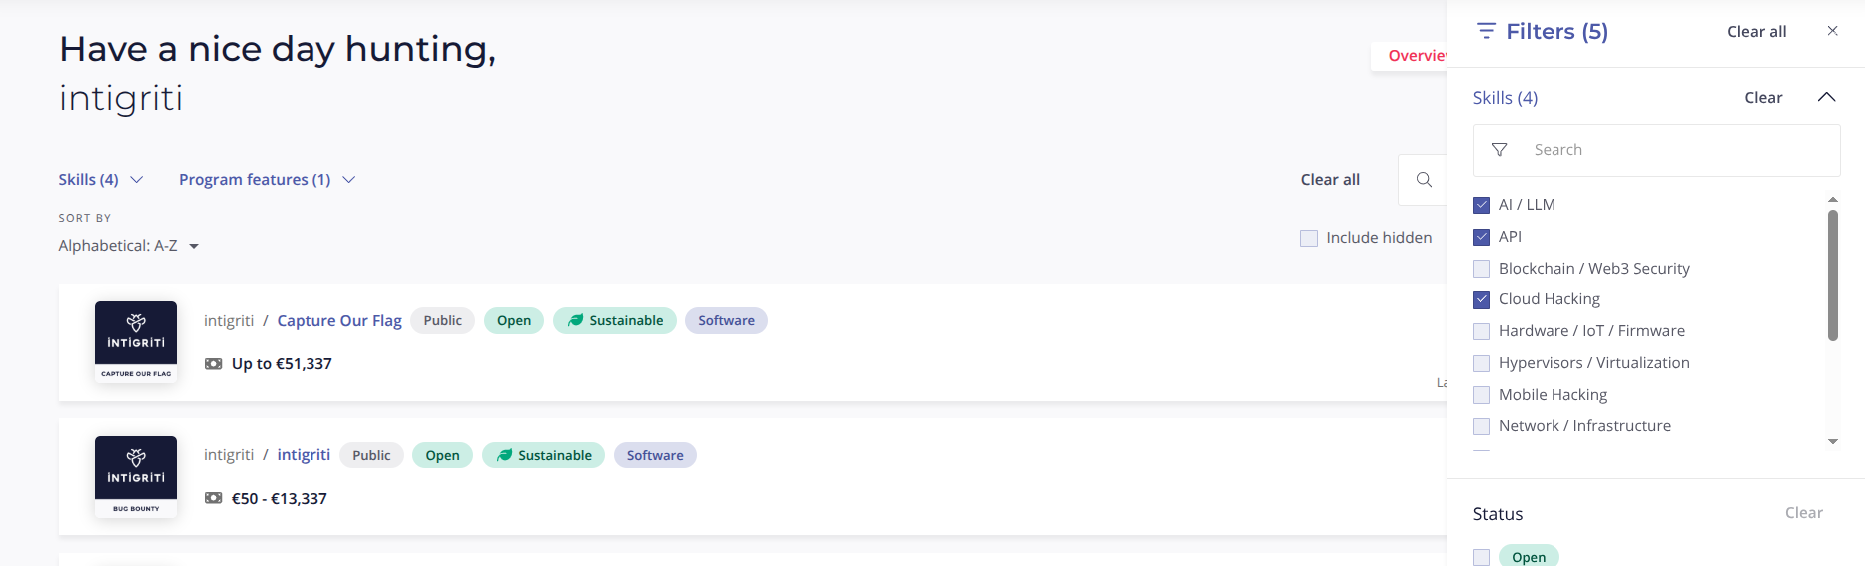Enable the Include hidden checkbox
This screenshot has width=1865, height=566.
pos(1308,238)
